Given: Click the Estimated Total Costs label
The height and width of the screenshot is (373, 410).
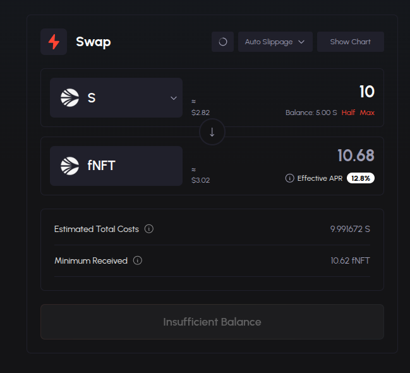Looking at the screenshot, I should (97, 229).
